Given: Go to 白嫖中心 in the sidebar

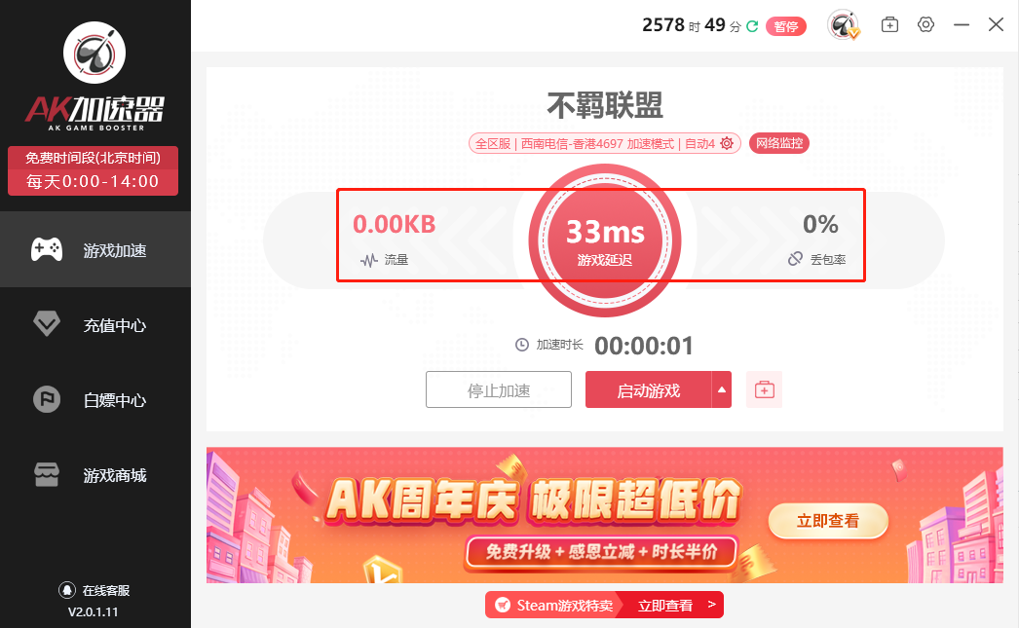Looking at the screenshot, I should [x=95, y=400].
